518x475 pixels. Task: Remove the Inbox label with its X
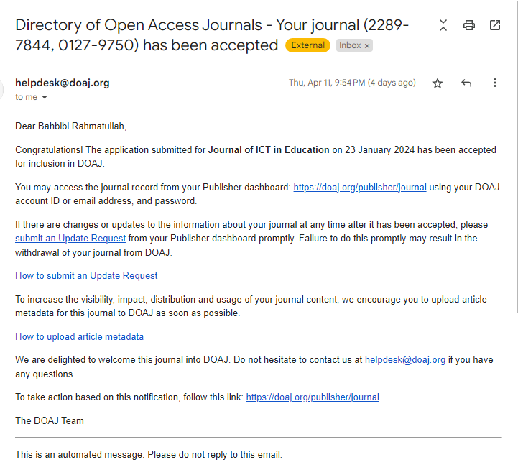[367, 45]
